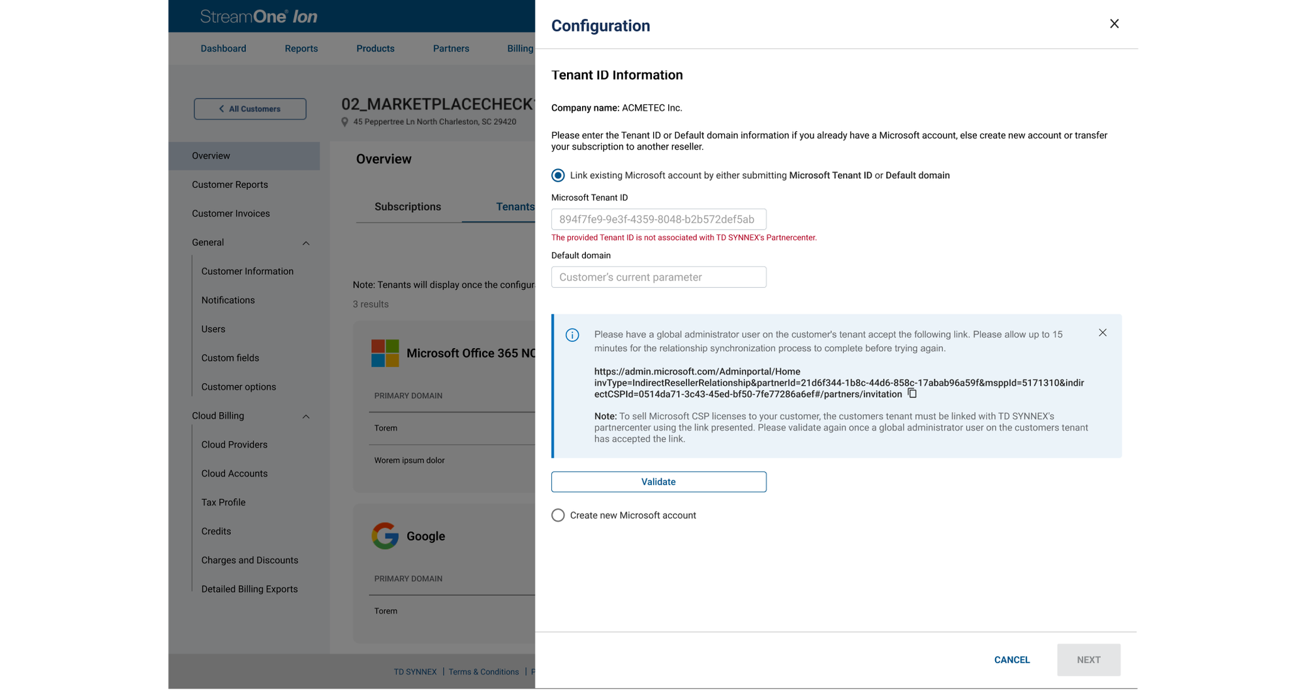
Task: Open the Reports menu
Action: pos(301,48)
